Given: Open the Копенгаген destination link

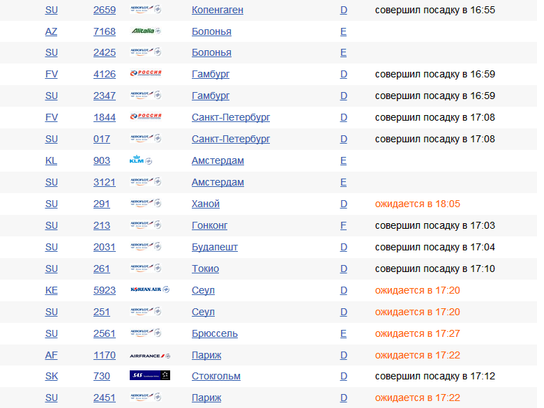Looking at the screenshot, I should click(x=217, y=10).
